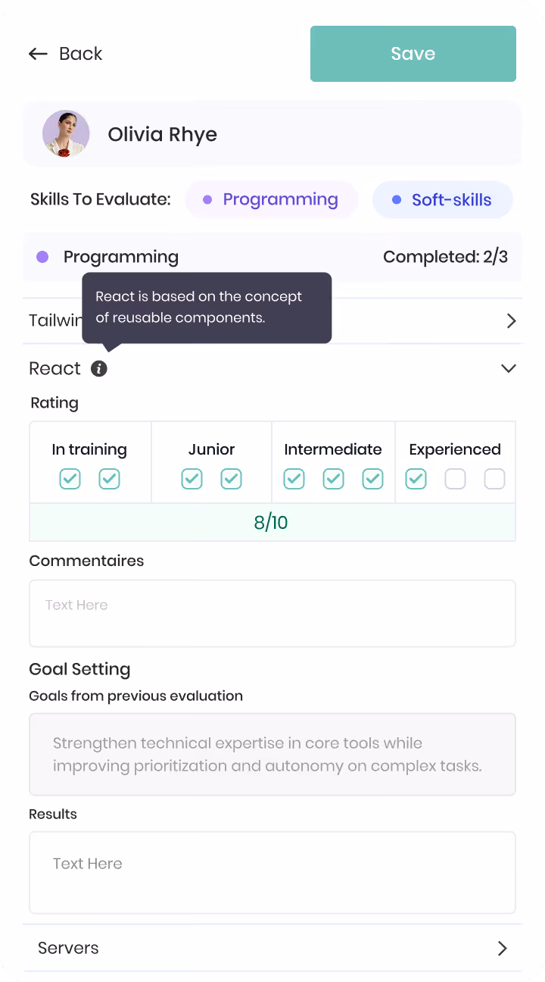Uncheck second Junior checkbox
The image size is (545, 982).
[231, 479]
